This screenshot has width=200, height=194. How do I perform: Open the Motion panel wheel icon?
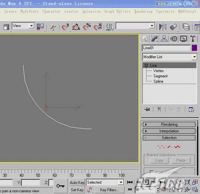pos(174,39)
